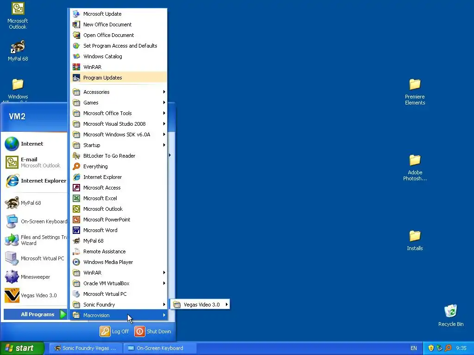Click the Microsoft Word icon
The height and width of the screenshot is (355, 474).
click(76, 230)
